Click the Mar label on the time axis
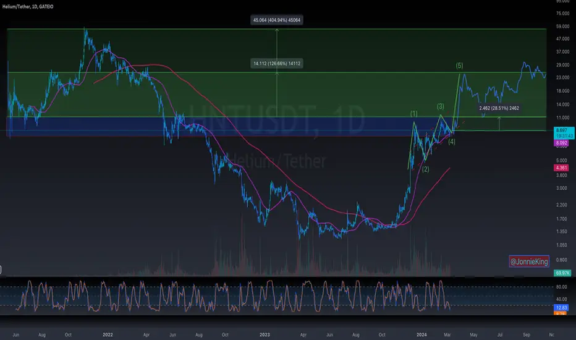This screenshot has width=576, height=340. pyautogui.click(x=447, y=335)
